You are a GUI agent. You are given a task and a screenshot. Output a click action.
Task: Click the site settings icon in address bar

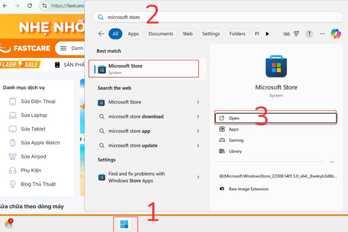(x=45, y=6)
